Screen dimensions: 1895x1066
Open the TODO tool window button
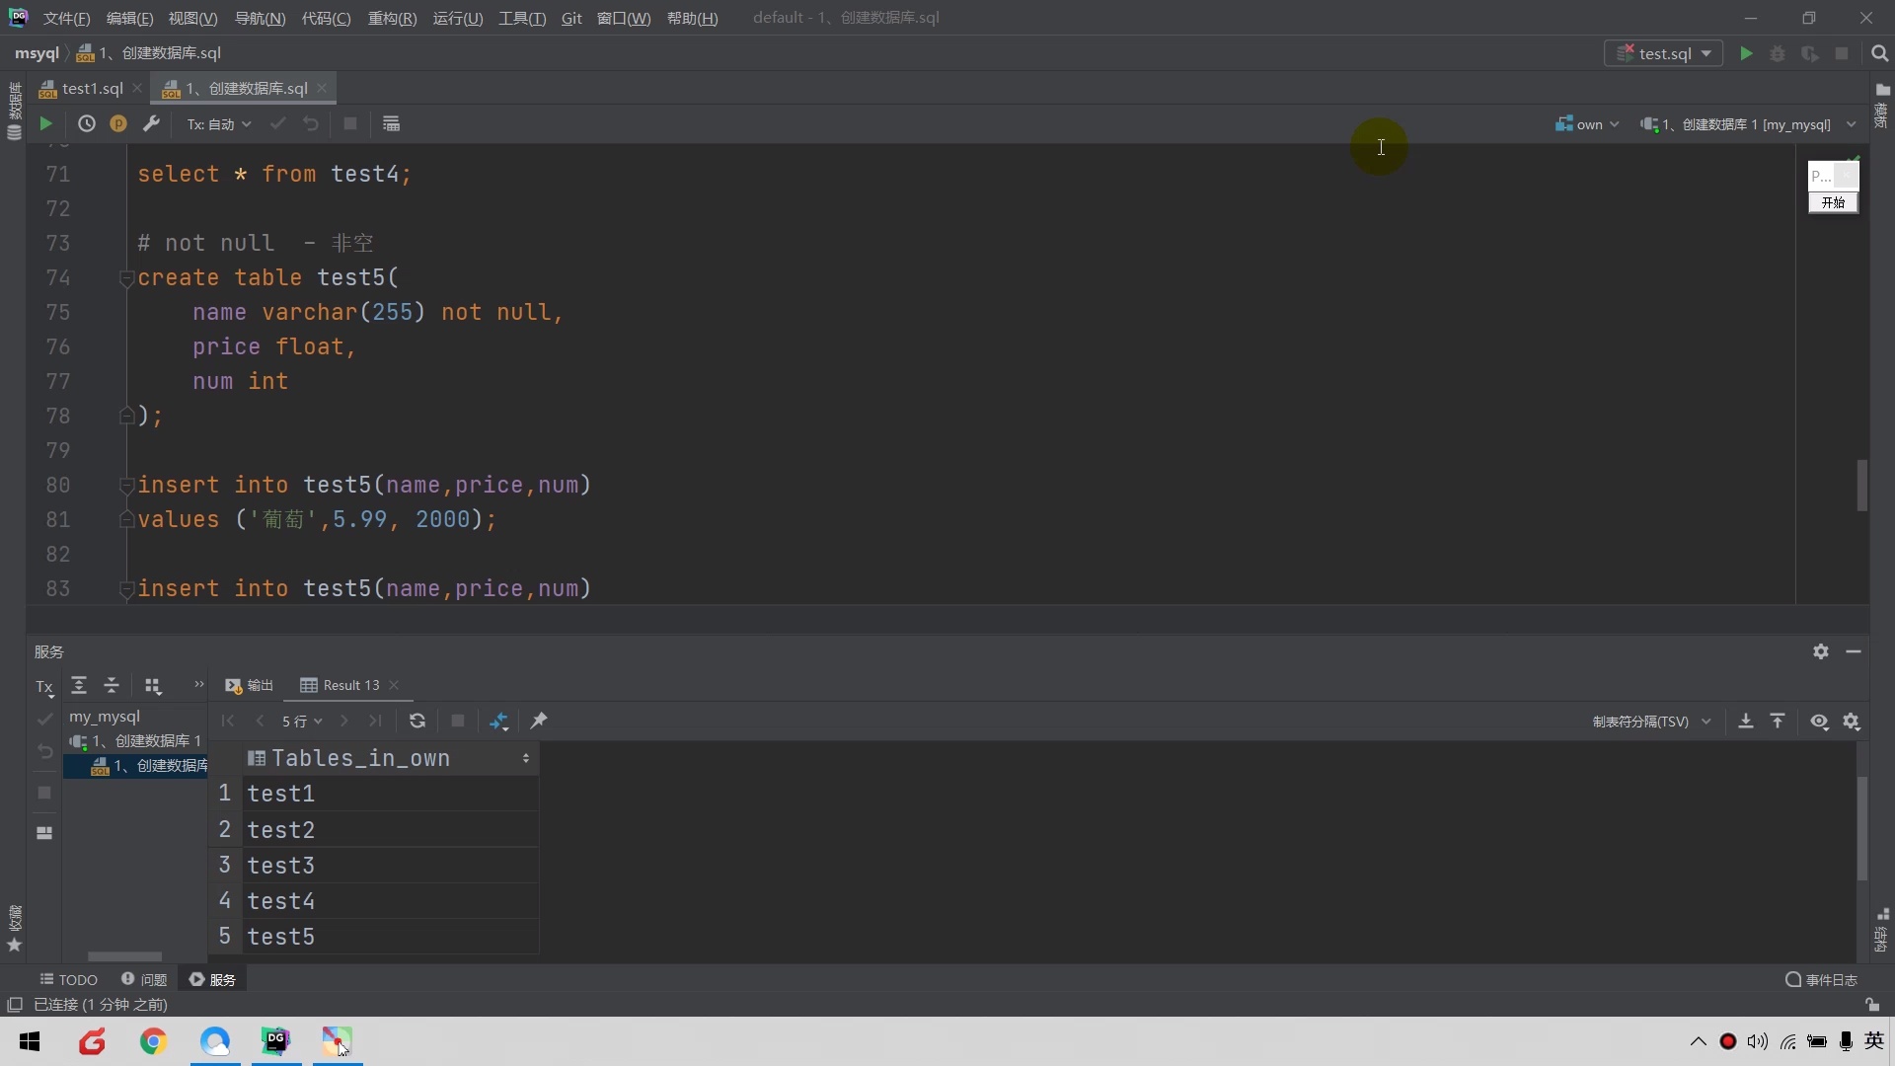point(68,980)
